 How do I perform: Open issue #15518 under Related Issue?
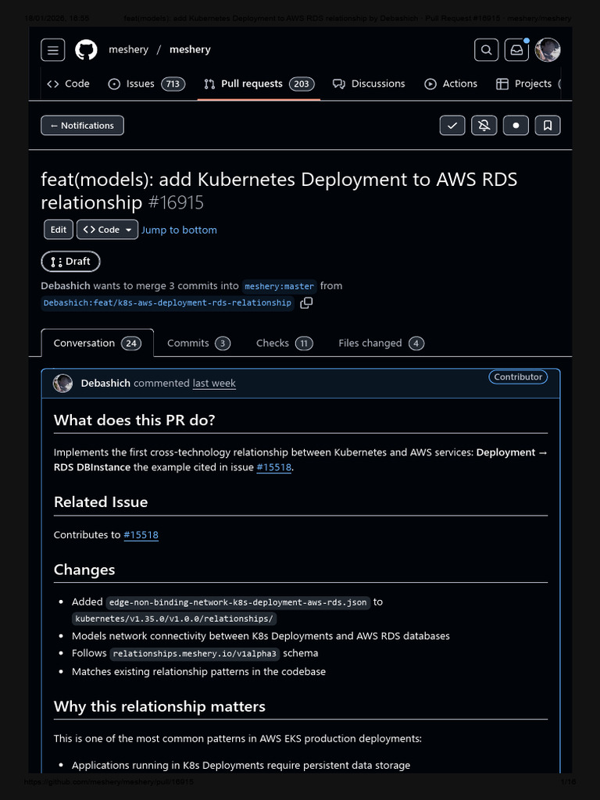141,535
